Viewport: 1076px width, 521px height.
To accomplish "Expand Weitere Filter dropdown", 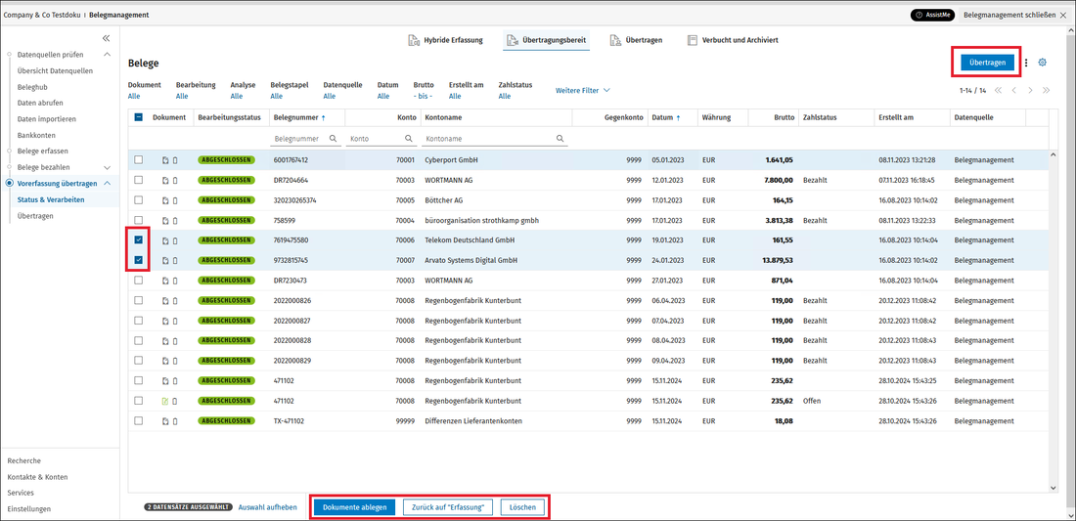I will point(583,91).
